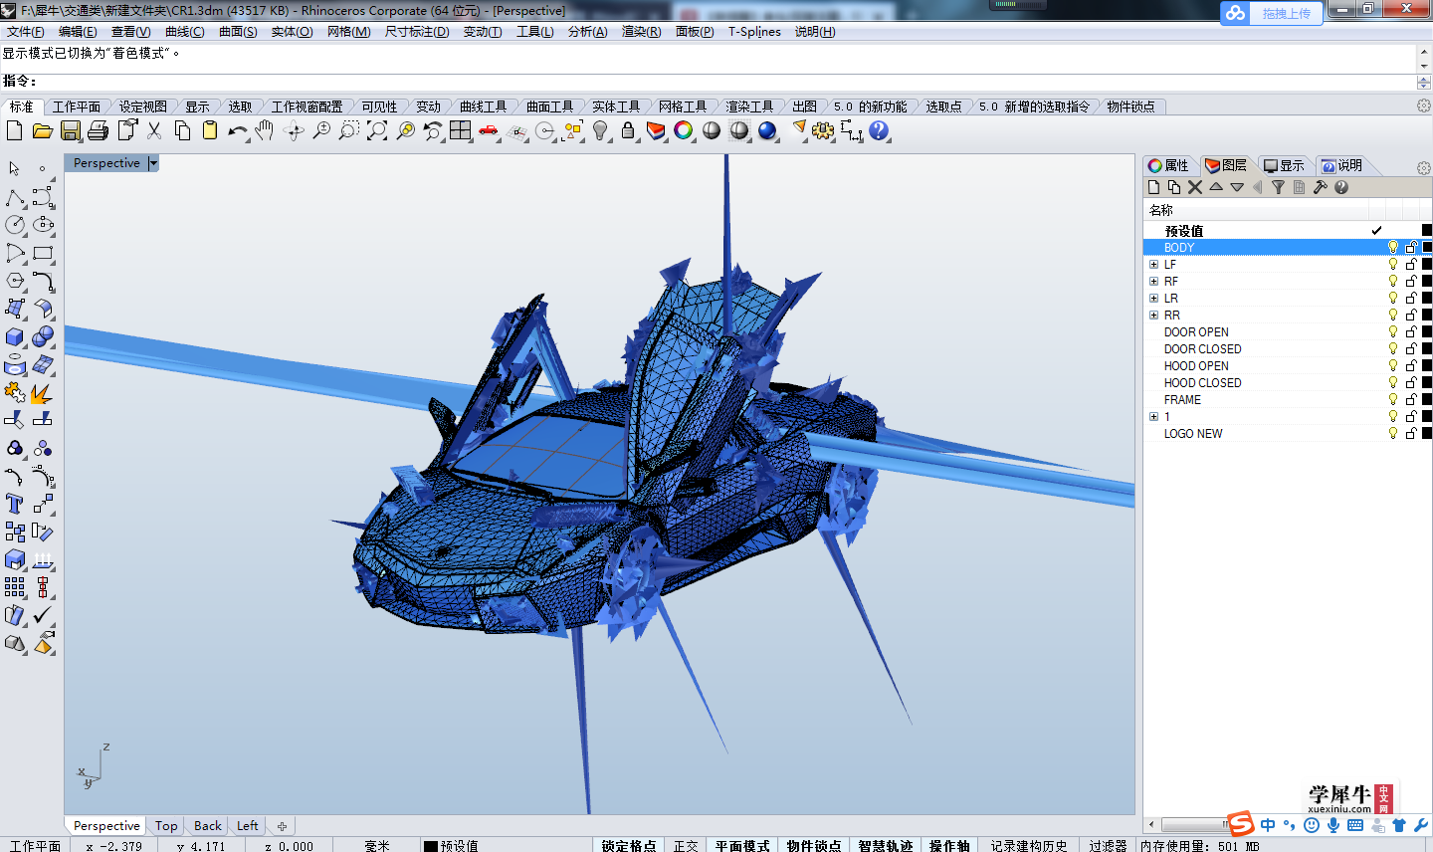Screen dimensions: 1433x852
Task: Toggle 智慧轨迹 in the status bar
Action: (886, 845)
